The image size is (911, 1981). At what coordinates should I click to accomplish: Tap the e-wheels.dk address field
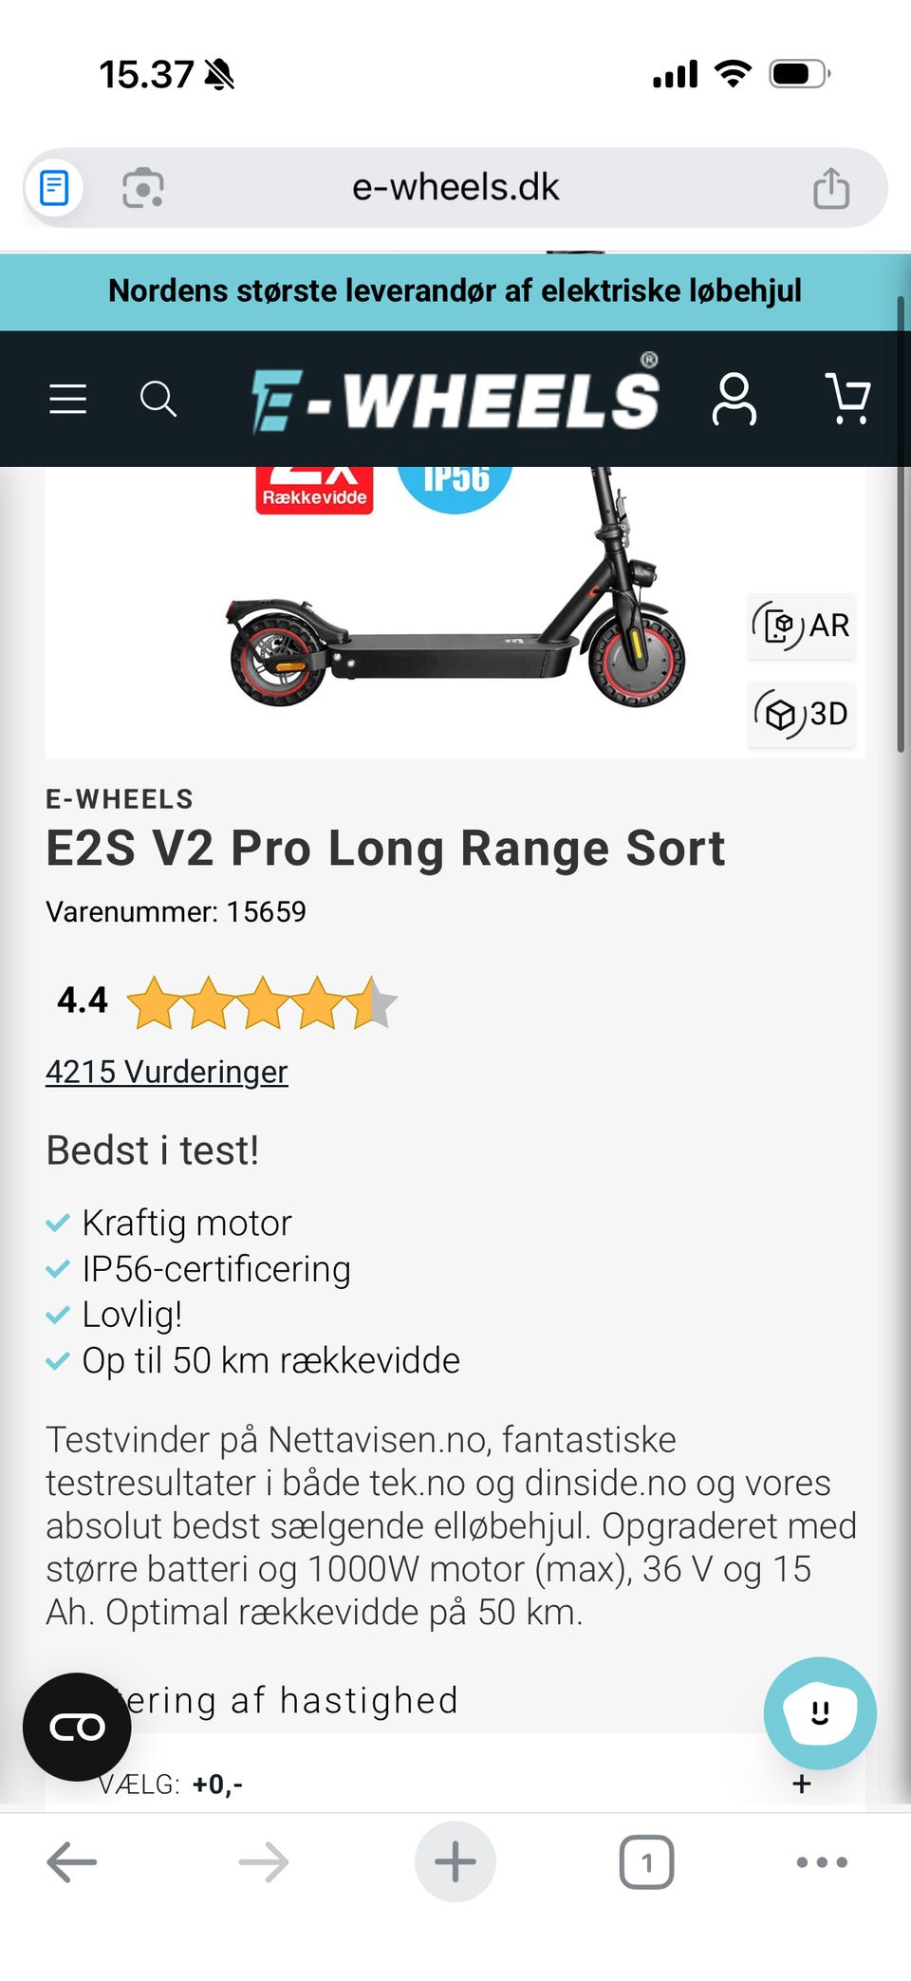pyautogui.click(x=455, y=188)
